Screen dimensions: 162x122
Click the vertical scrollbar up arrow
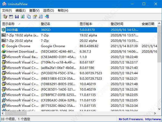click(159, 23)
